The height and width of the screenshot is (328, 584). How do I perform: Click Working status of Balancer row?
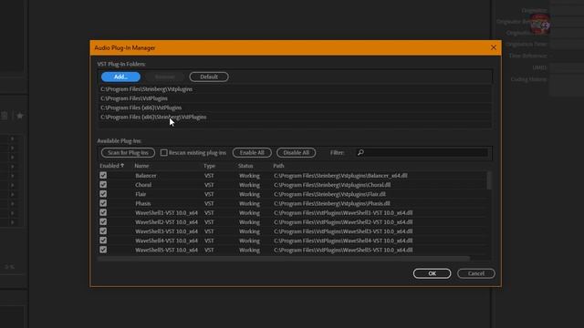pyautogui.click(x=249, y=176)
